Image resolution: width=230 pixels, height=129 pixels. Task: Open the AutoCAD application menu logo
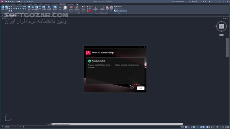(2, 1)
